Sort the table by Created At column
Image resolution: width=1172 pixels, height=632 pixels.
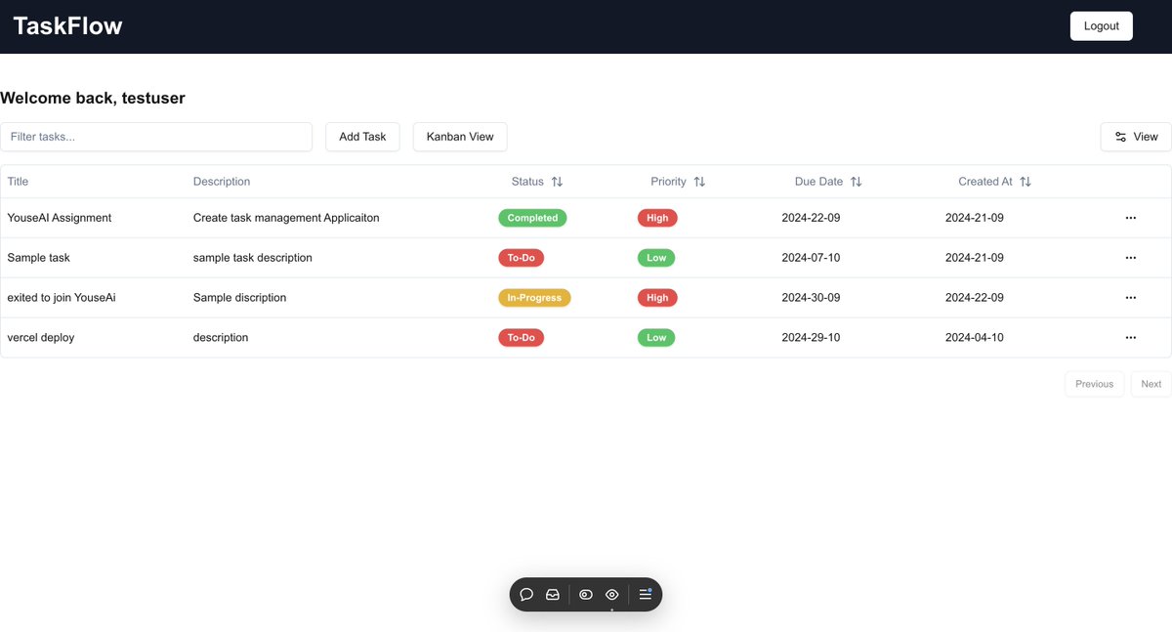click(994, 182)
